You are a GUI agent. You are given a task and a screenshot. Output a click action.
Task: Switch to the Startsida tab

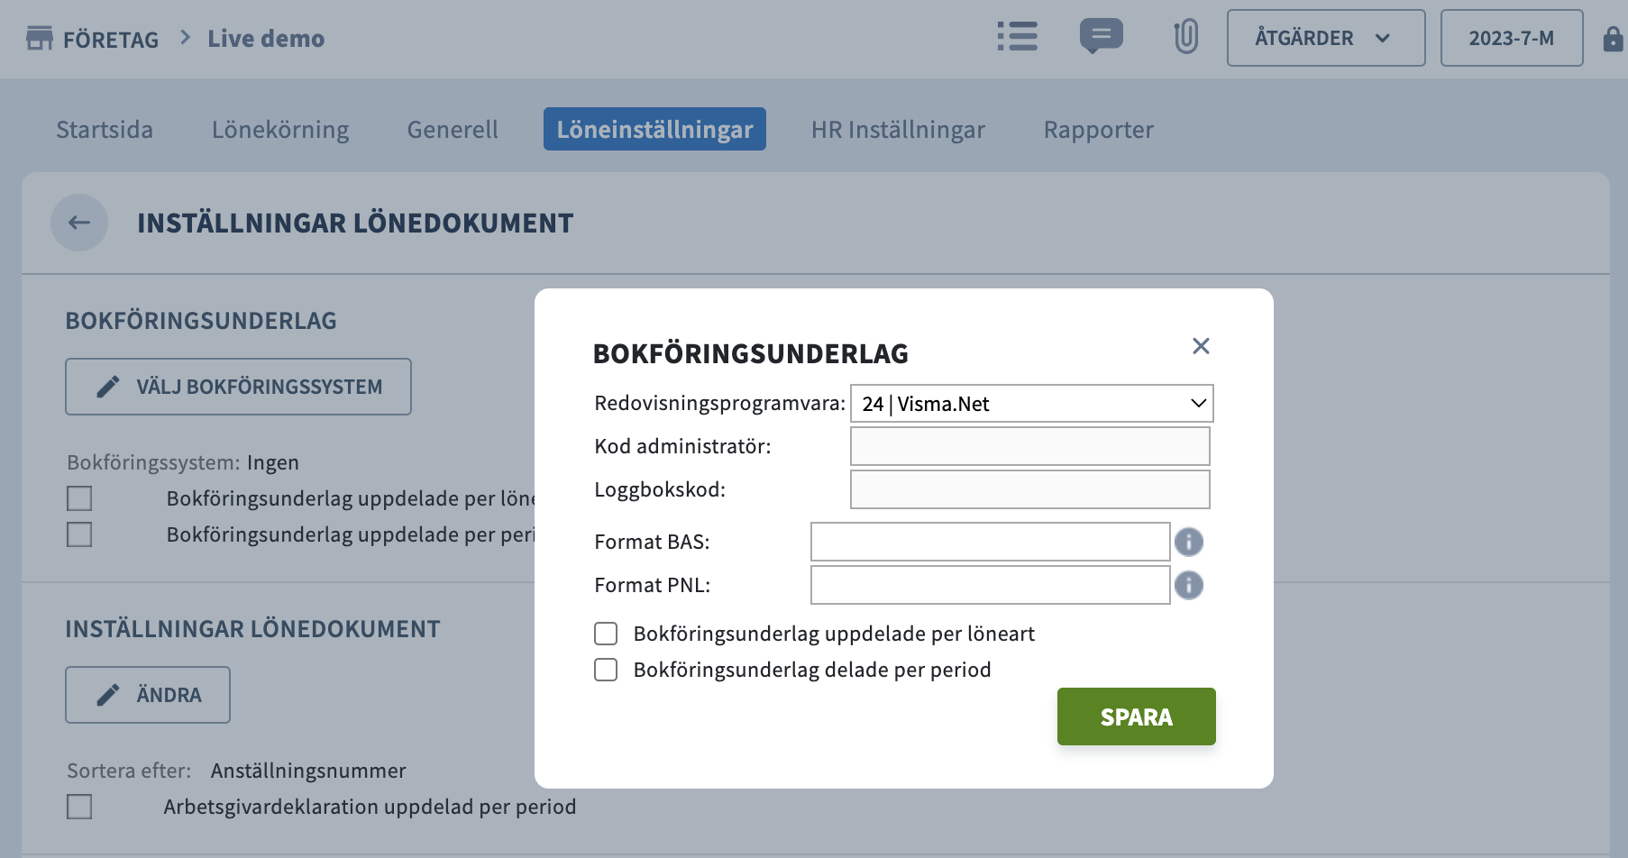(x=105, y=130)
